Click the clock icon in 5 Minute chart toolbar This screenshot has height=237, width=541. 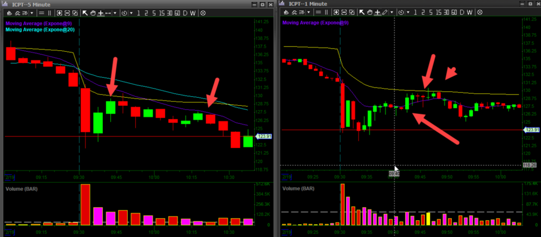tap(124, 12)
